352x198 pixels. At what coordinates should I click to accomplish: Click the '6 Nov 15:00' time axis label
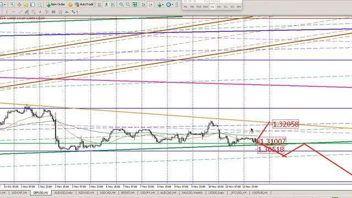click(113, 186)
